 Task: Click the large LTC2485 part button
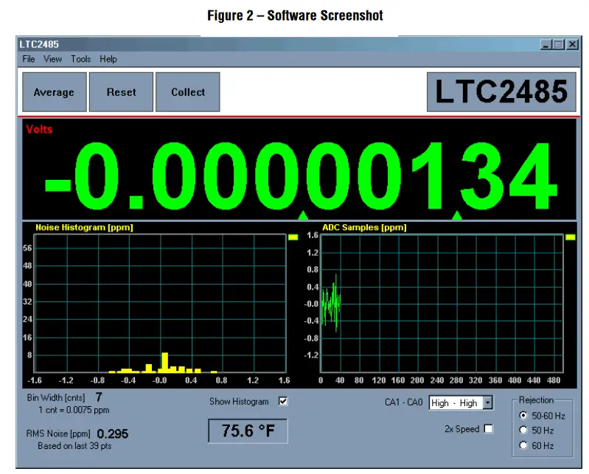coord(501,92)
